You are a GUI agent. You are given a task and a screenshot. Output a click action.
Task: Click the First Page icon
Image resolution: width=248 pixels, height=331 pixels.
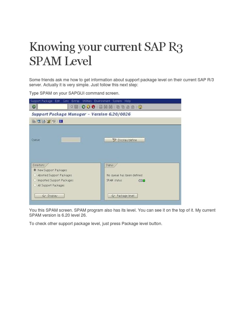118,107
